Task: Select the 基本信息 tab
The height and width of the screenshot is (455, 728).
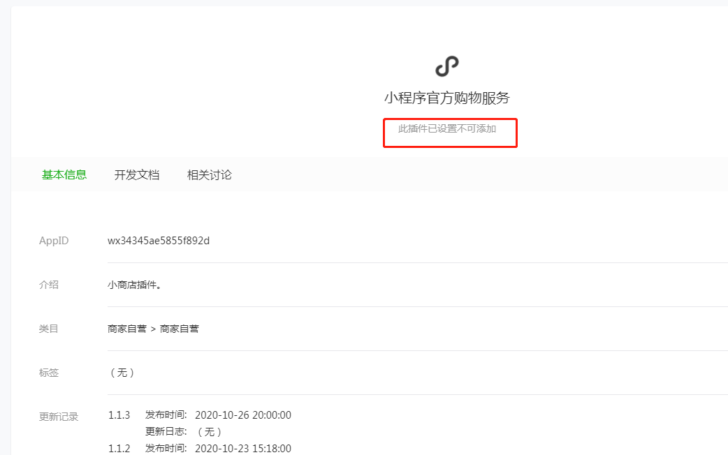Action: 64,175
